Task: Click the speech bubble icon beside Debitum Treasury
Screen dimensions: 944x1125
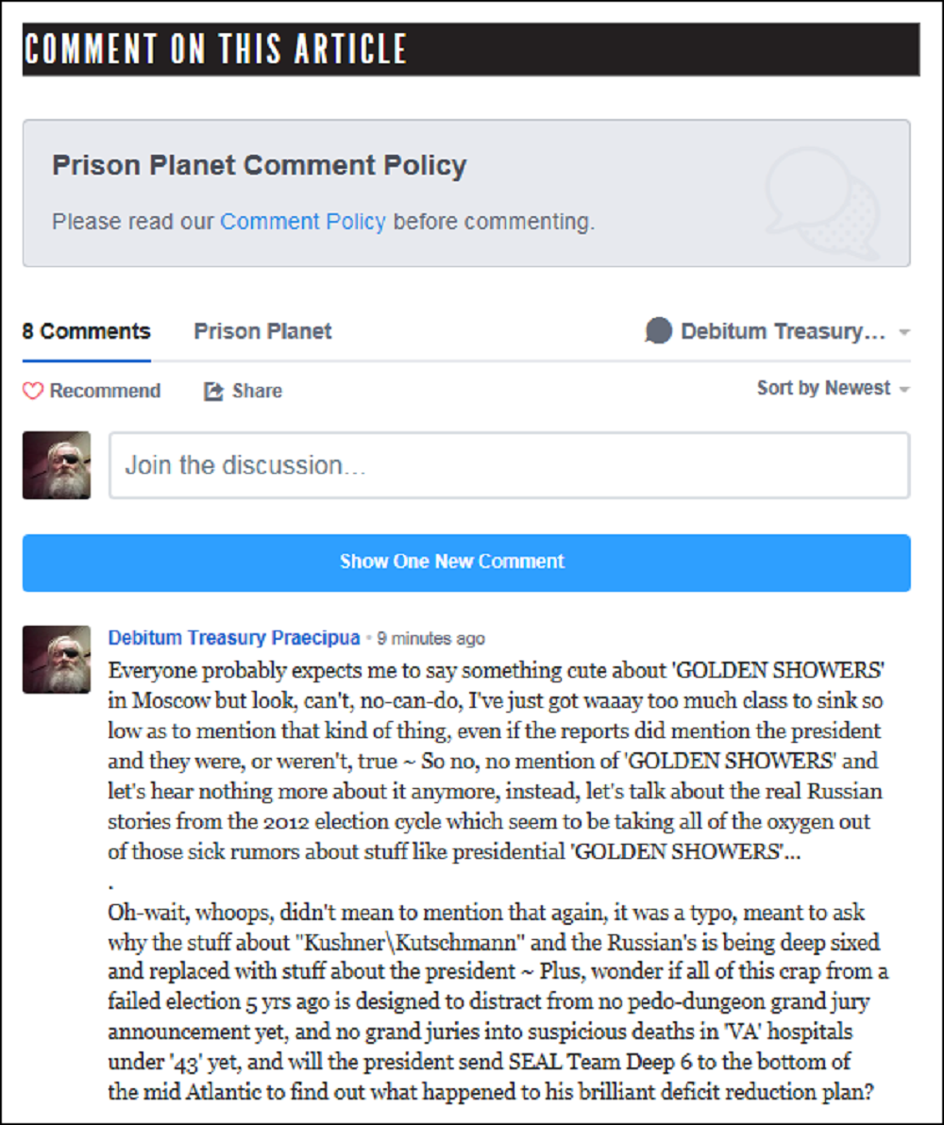Action: tap(659, 331)
